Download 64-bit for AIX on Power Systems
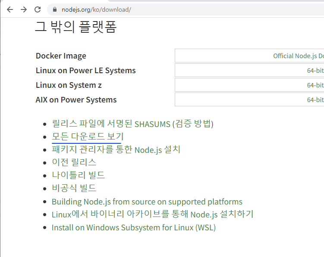Viewport: 324px width, 257px height. pos(315,100)
